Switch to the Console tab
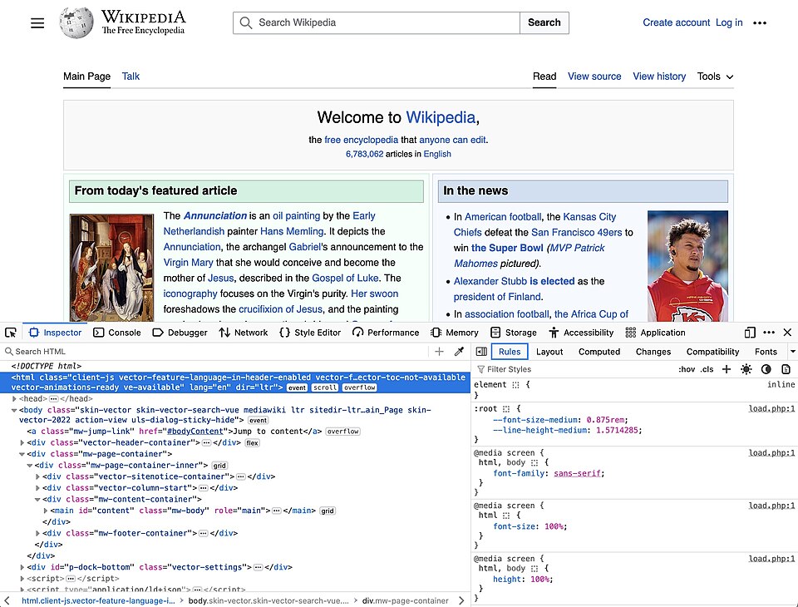Image resolution: width=798 pixels, height=607 pixels. [117, 333]
